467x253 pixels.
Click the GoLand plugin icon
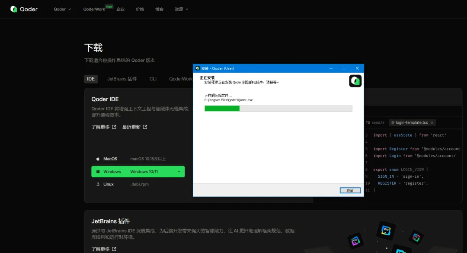click(x=356, y=241)
